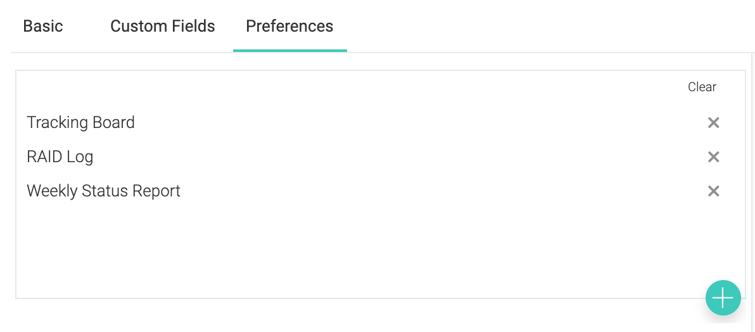755x332 pixels.
Task: Switch to the Basic tab
Action: tap(43, 26)
